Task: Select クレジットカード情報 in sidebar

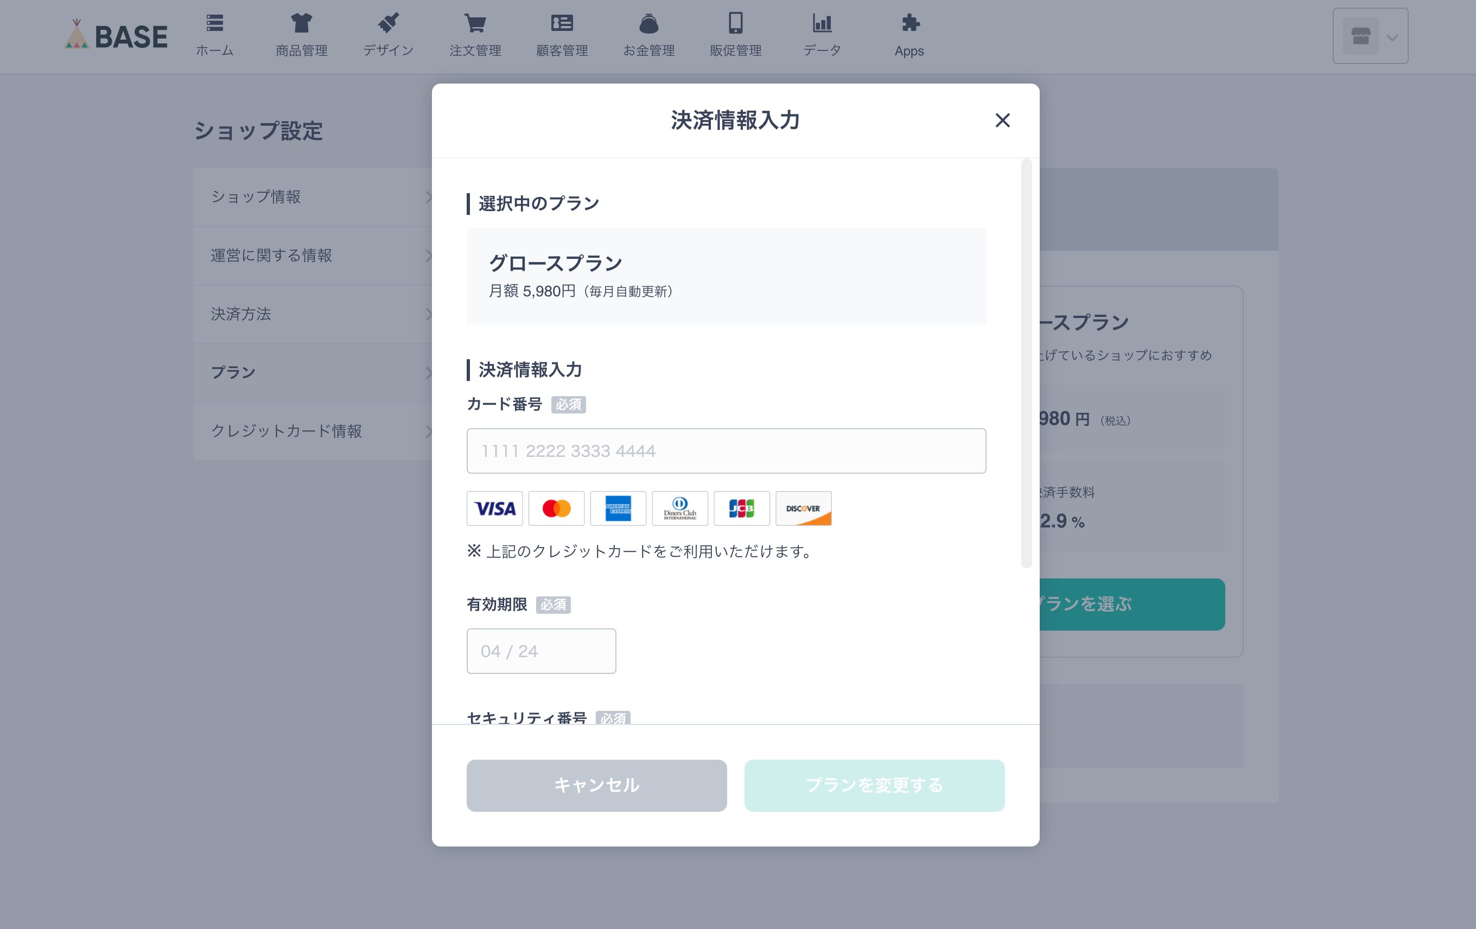Action: pos(313,431)
